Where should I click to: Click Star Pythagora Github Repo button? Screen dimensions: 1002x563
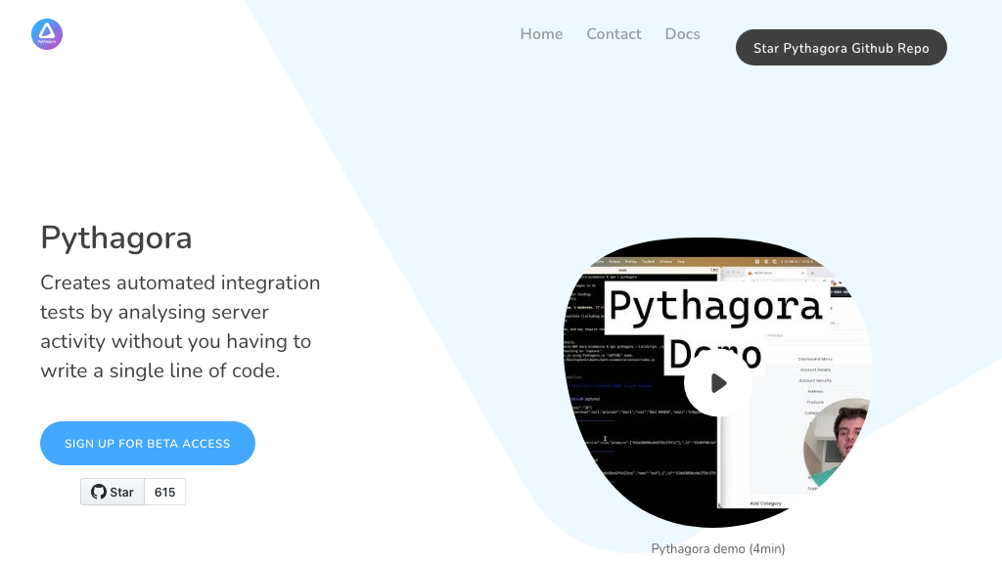841,48
